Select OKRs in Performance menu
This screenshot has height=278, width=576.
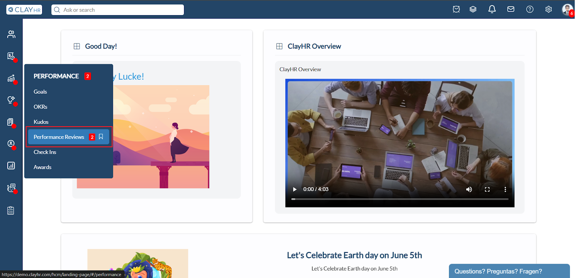(x=40, y=107)
